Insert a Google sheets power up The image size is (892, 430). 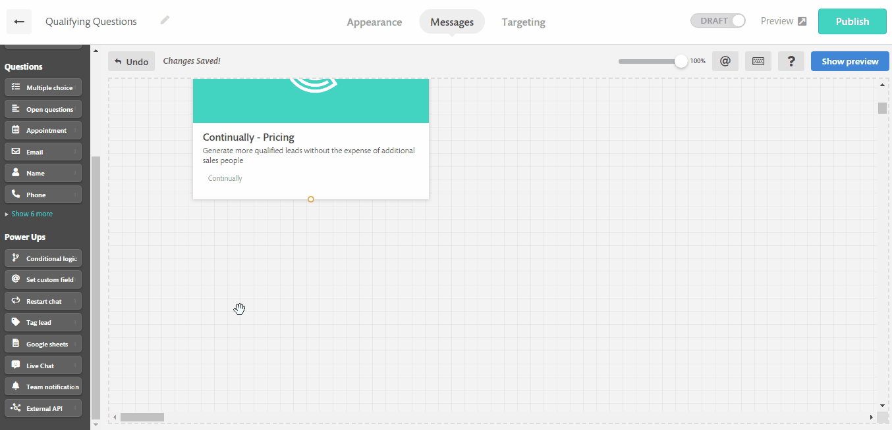(43, 343)
